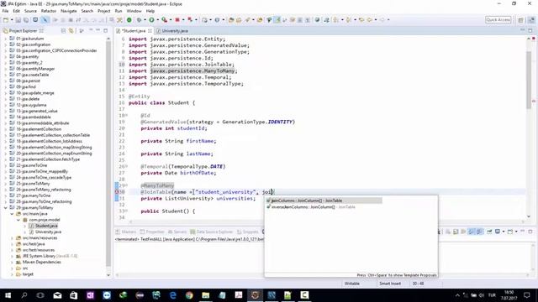
Task: Open the Markers tab in bottom panel
Action: 125,232
